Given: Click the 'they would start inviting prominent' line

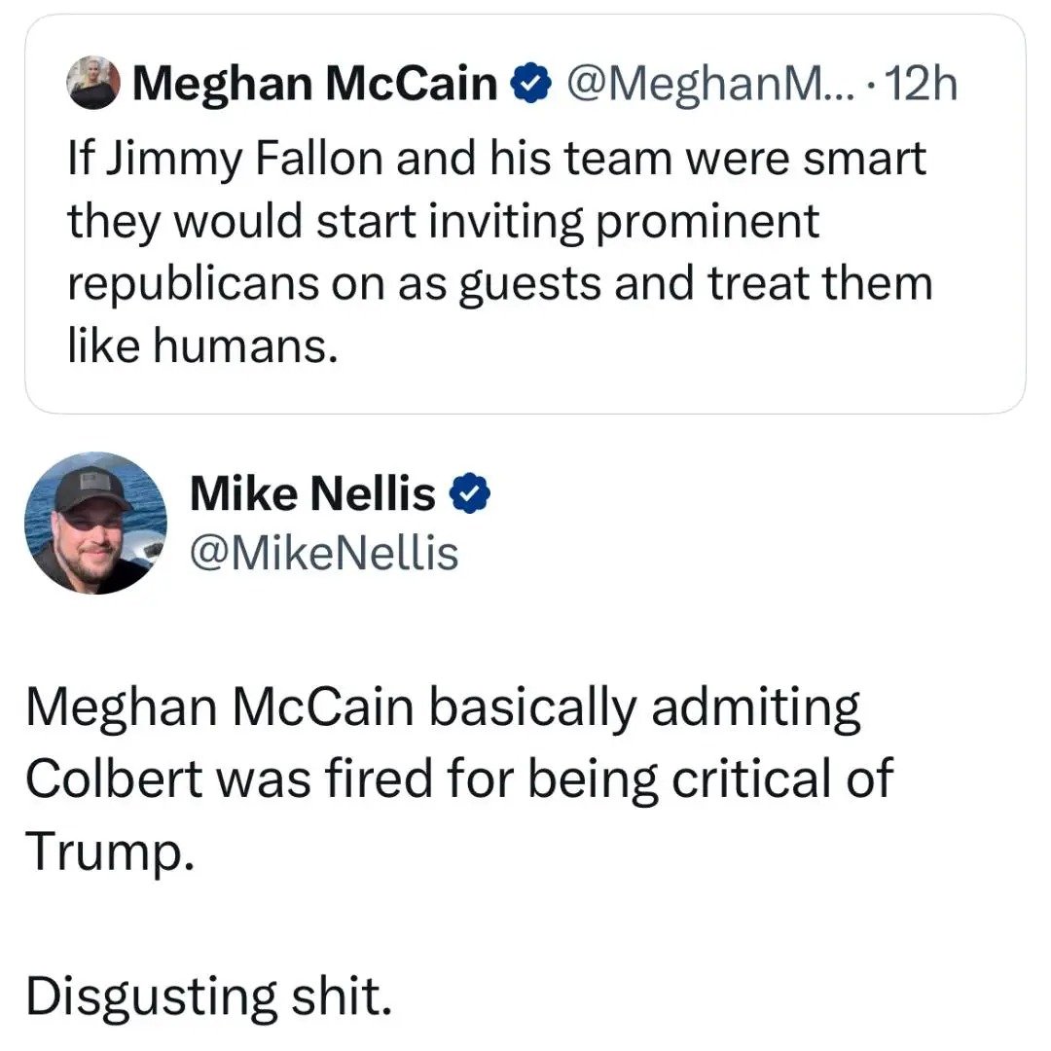Looking at the screenshot, I should click(443, 223).
